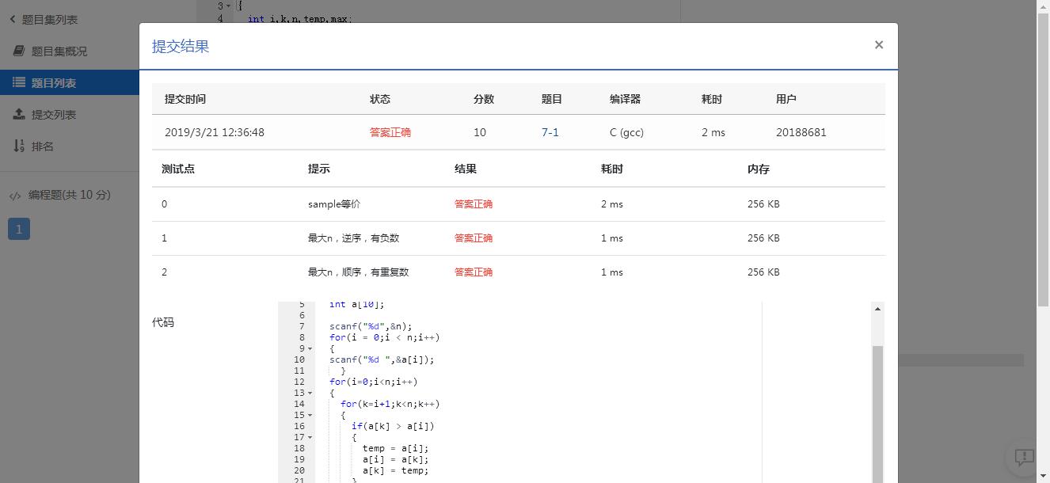The width and height of the screenshot is (1050, 483).
Task: Select problem number 1 button
Action: pyautogui.click(x=19, y=229)
